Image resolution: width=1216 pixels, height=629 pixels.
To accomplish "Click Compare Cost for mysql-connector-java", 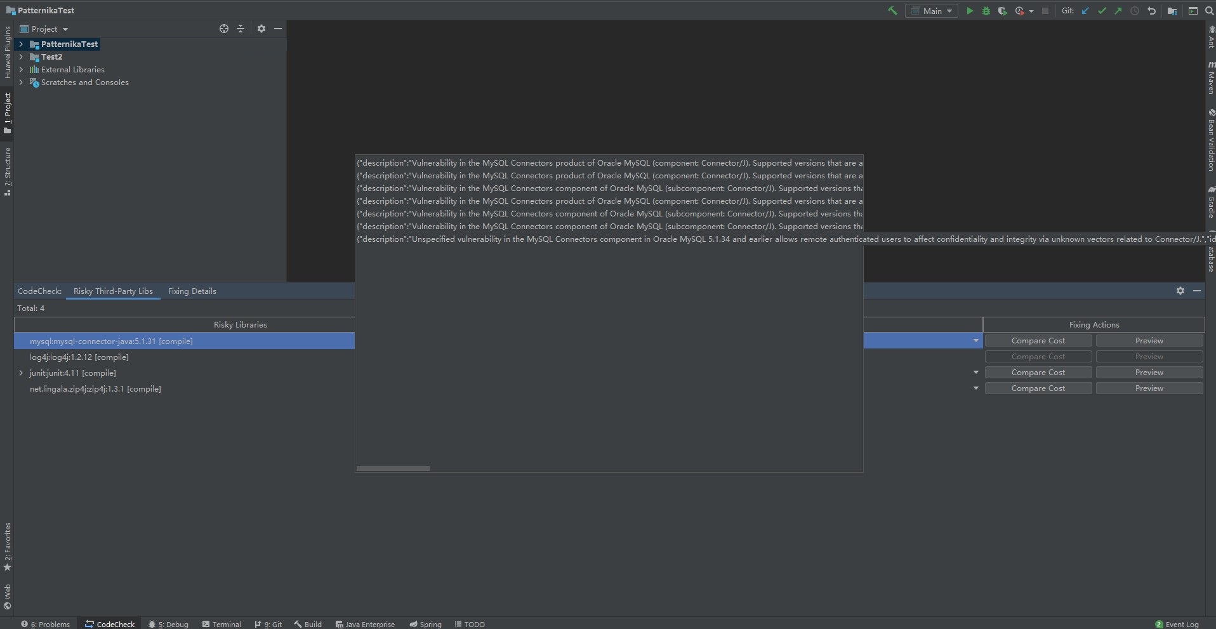I will [x=1038, y=341].
